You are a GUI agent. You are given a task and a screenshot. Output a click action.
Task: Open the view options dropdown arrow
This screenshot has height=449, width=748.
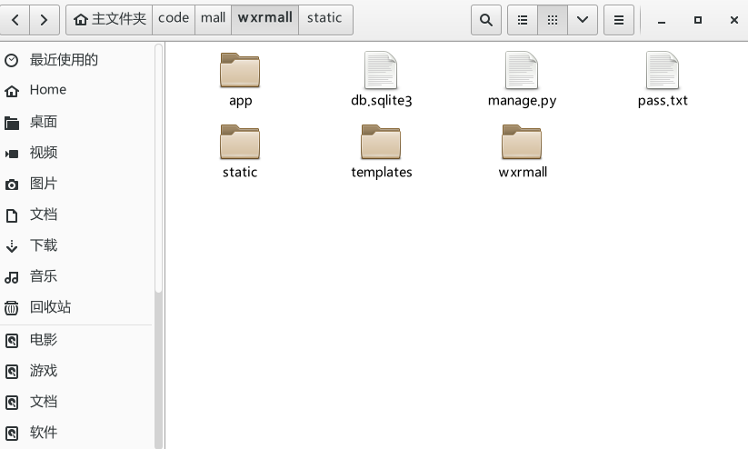tap(583, 20)
